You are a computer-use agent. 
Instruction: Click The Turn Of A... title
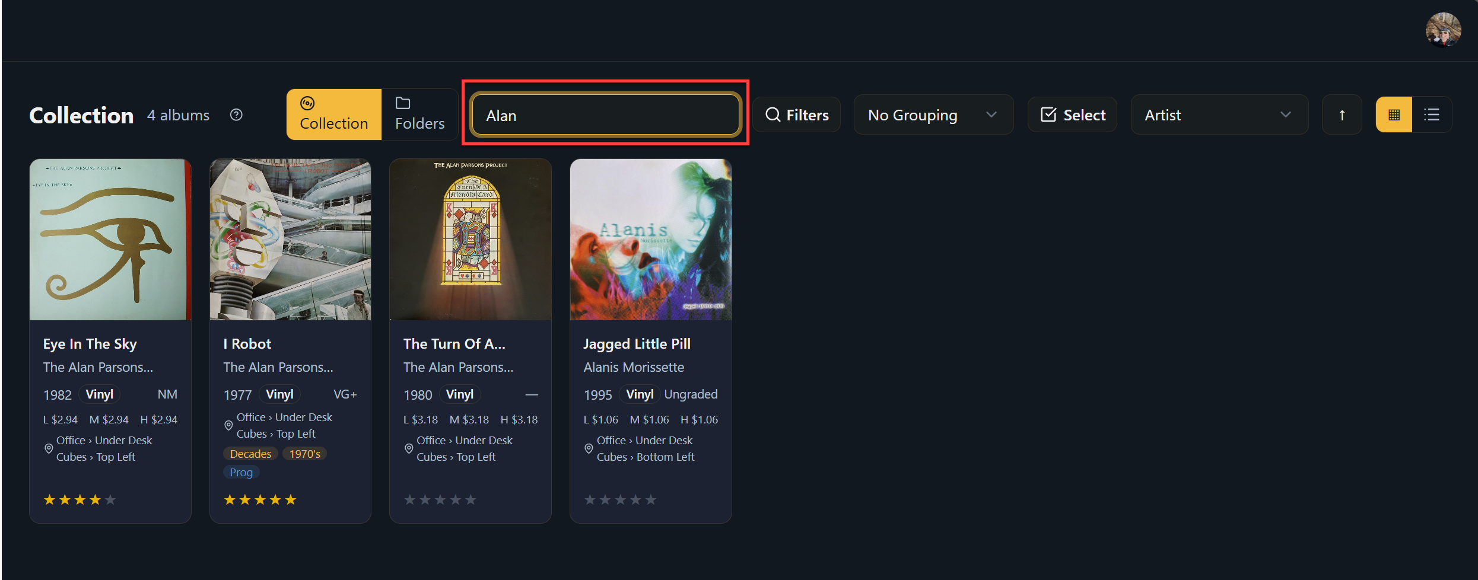[454, 344]
